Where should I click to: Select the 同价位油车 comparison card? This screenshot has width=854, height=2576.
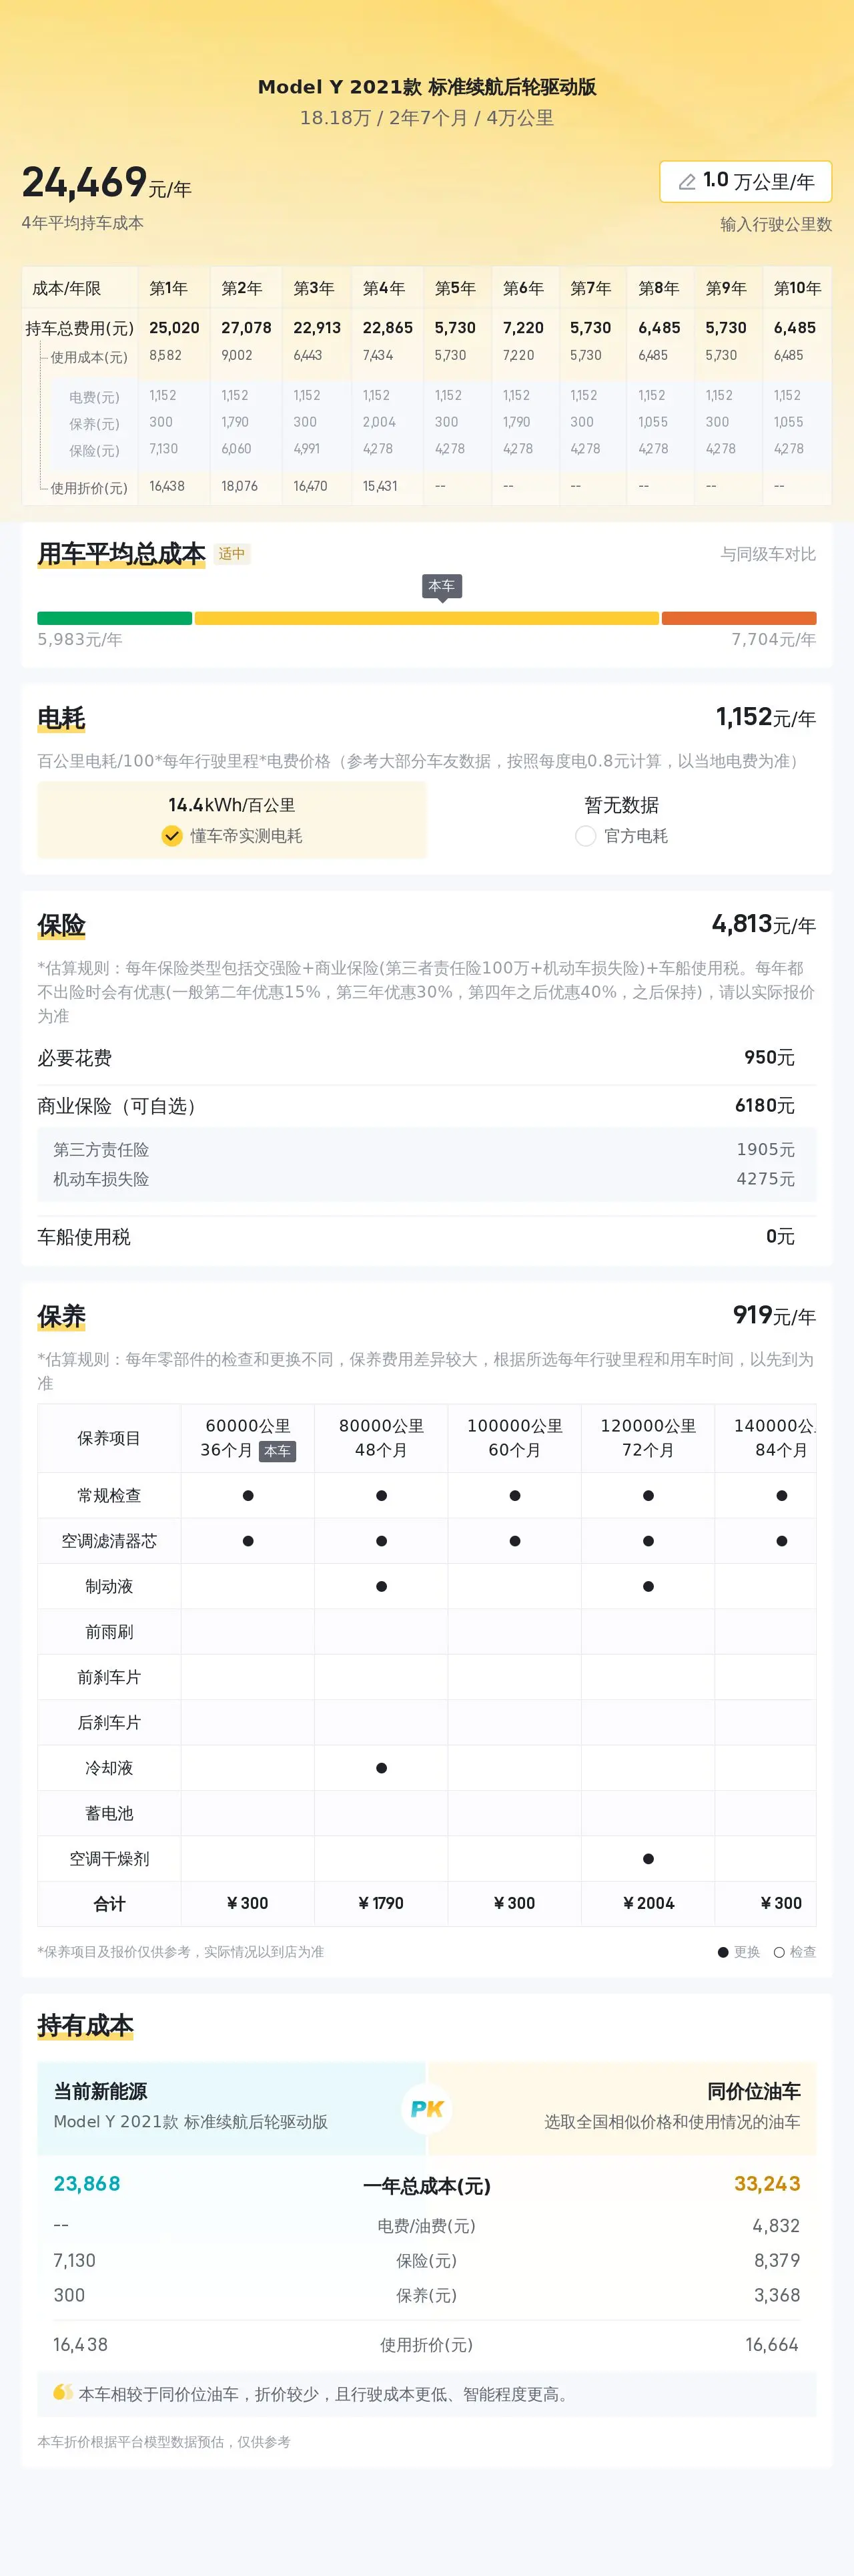pos(623,2108)
